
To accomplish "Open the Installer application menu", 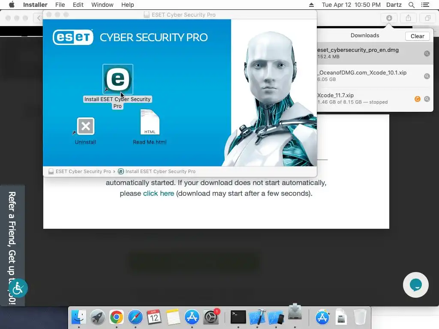I will pos(35,5).
